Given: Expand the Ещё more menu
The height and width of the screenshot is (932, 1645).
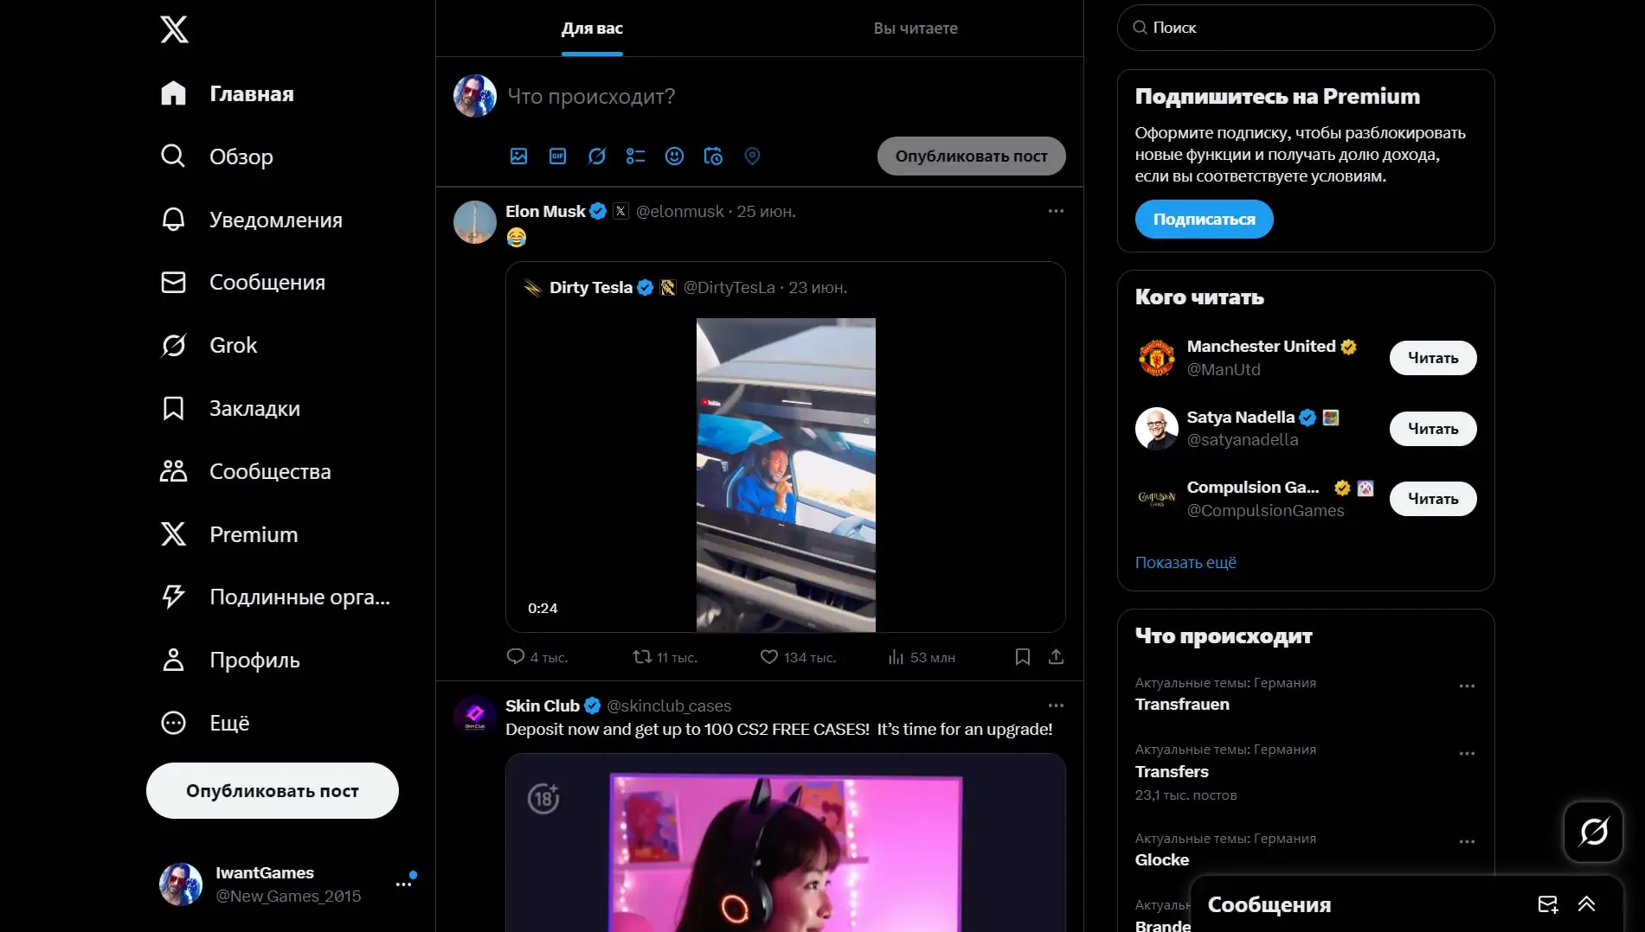Looking at the screenshot, I should click(205, 723).
